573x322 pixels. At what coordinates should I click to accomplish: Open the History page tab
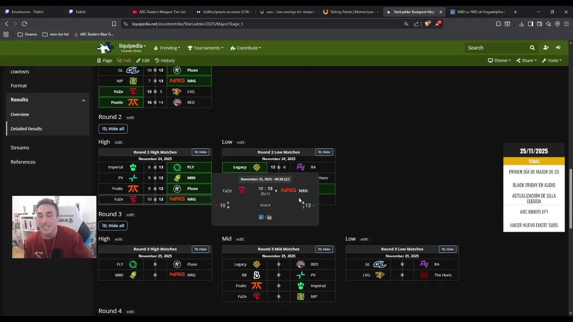[x=165, y=60]
